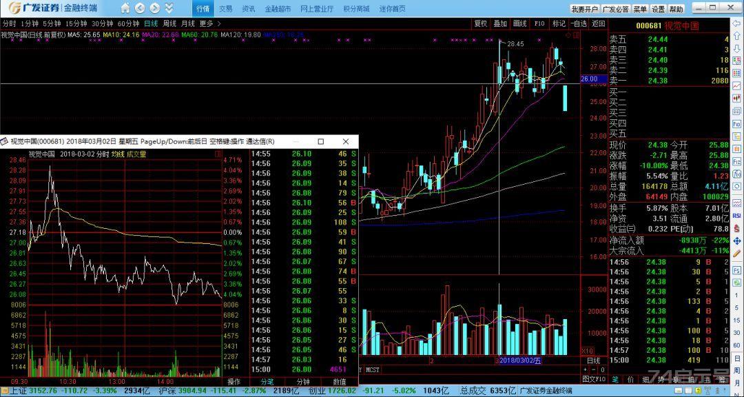Select the 30分钟 chart period
This screenshot has height=397, width=744.
pyautogui.click(x=103, y=23)
